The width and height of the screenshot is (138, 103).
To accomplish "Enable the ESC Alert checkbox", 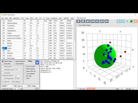I will click(x=25, y=76).
